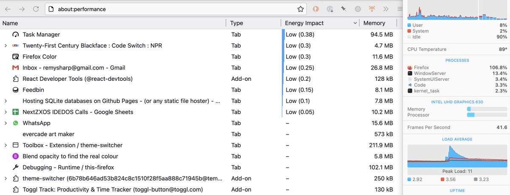Expand the Twenty-First Century Blackface row
Viewport: 510px width, 195px height.
[6, 46]
